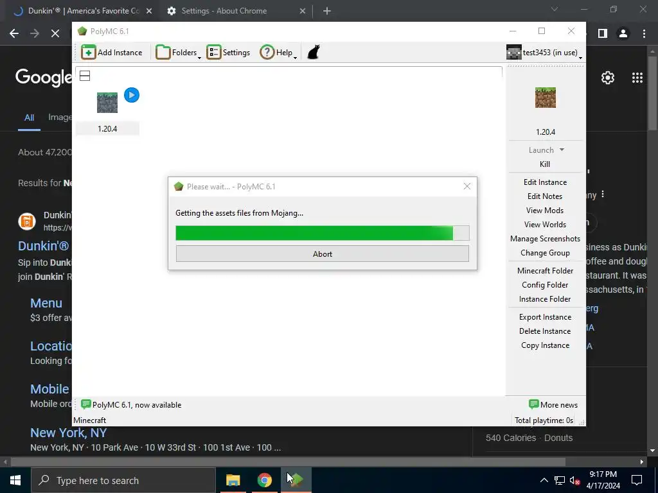Image resolution: width=658 pixels, height=493 pixels.
Task: Close the Please wait dialog
Action: pos(467,186)
